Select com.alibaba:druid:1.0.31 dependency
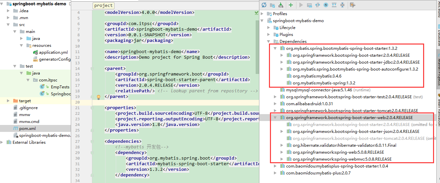The image size is (440, 183). 305,104
